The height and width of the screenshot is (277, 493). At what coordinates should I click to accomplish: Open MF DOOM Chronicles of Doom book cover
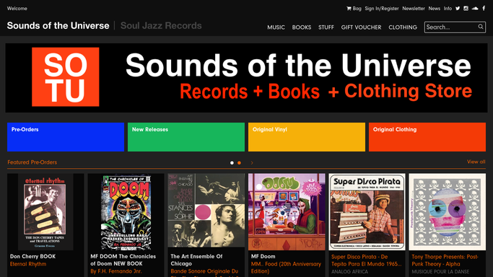point(126,212)
